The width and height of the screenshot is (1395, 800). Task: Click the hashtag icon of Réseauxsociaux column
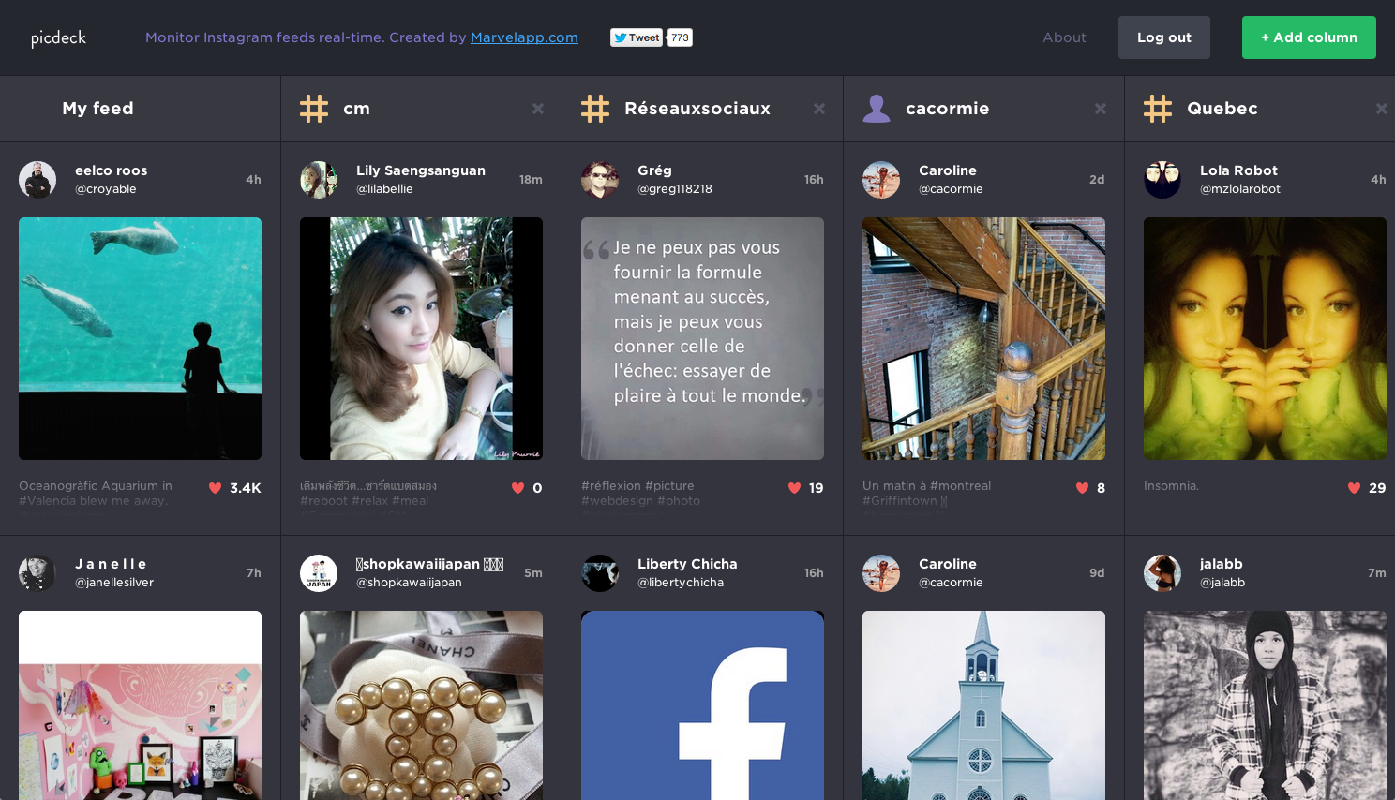click(x=595, y=109)
